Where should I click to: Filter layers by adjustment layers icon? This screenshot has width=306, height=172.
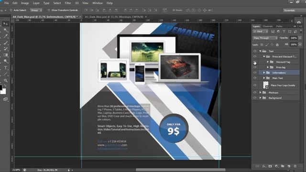click(278, 32)
